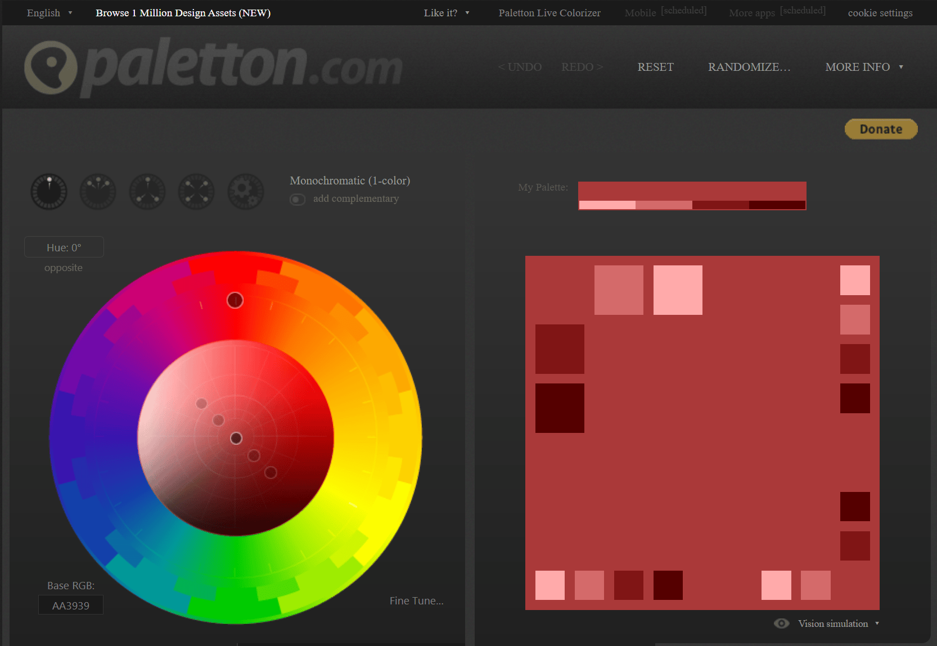
Task: Click REDO
Action: tap(582, 67)
